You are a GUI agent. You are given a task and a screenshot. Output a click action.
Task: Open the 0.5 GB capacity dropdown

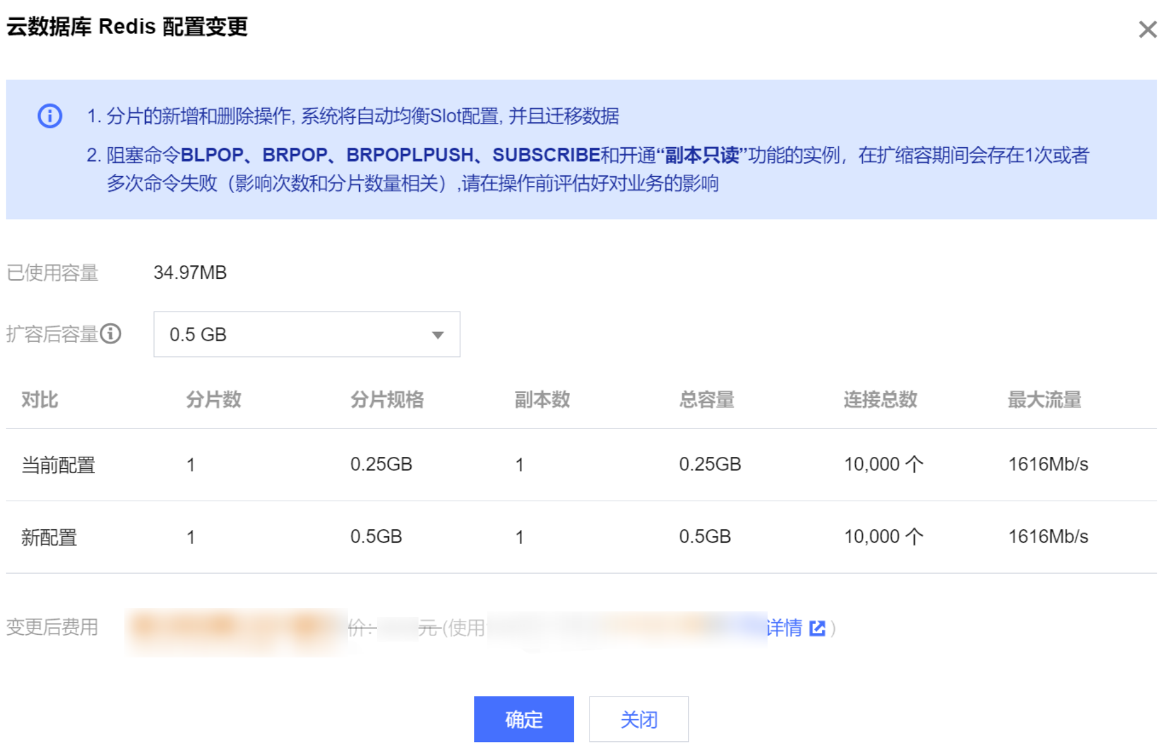coord(307,334)
